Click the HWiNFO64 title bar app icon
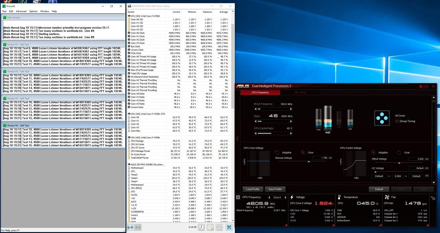440x233 pixels. pyautogui.click(x=129, y=6)
